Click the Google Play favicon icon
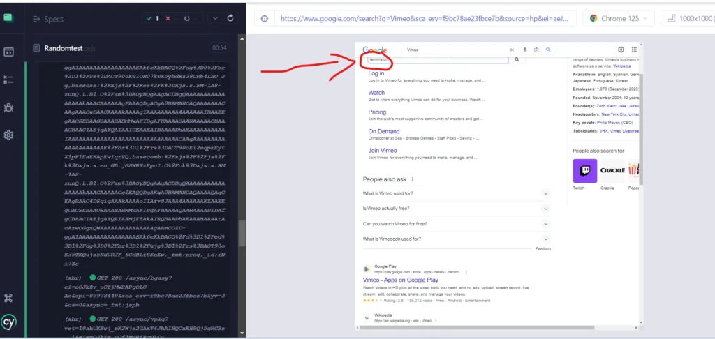This screenshot has width=715, height=339. click(x=367, y=269)
